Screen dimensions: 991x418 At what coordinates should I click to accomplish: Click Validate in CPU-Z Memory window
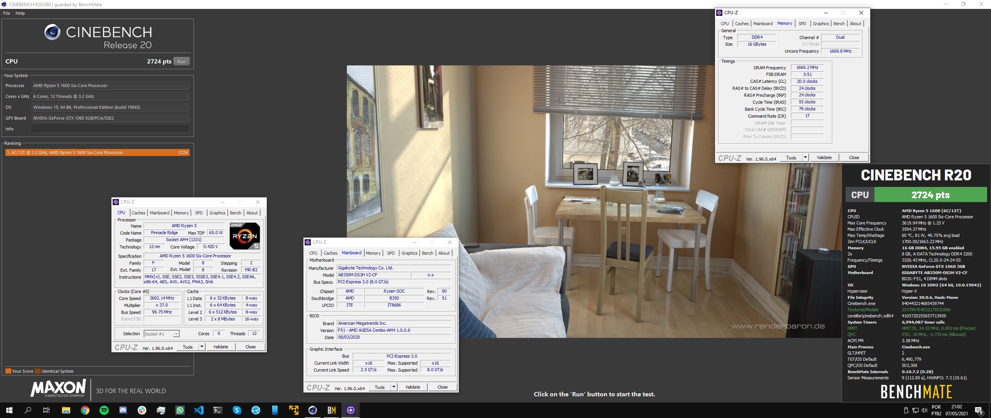(824, 158)
